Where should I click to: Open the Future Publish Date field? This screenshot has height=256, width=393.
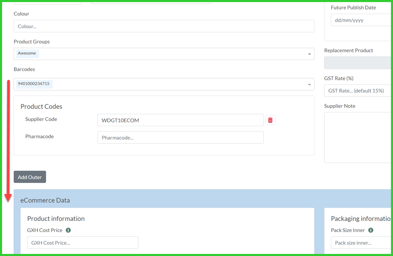click(361, 20)
